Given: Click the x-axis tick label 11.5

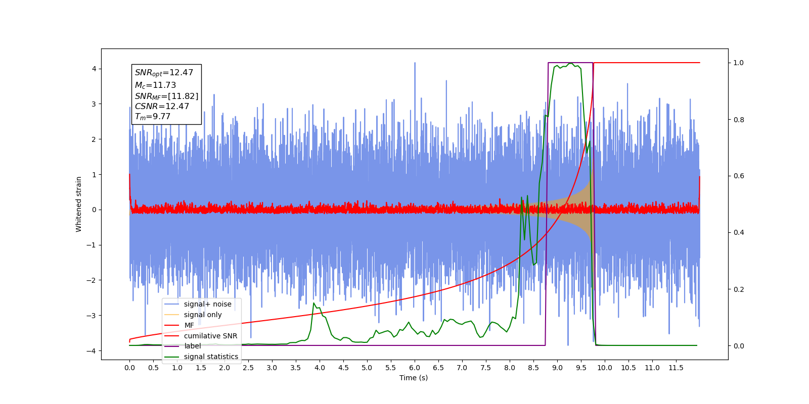Looking at the screenshot, I should [x=676, y=368].
